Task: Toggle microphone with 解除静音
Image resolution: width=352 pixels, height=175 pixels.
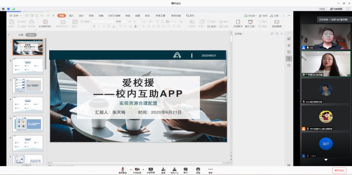Action: pos(123,169)
